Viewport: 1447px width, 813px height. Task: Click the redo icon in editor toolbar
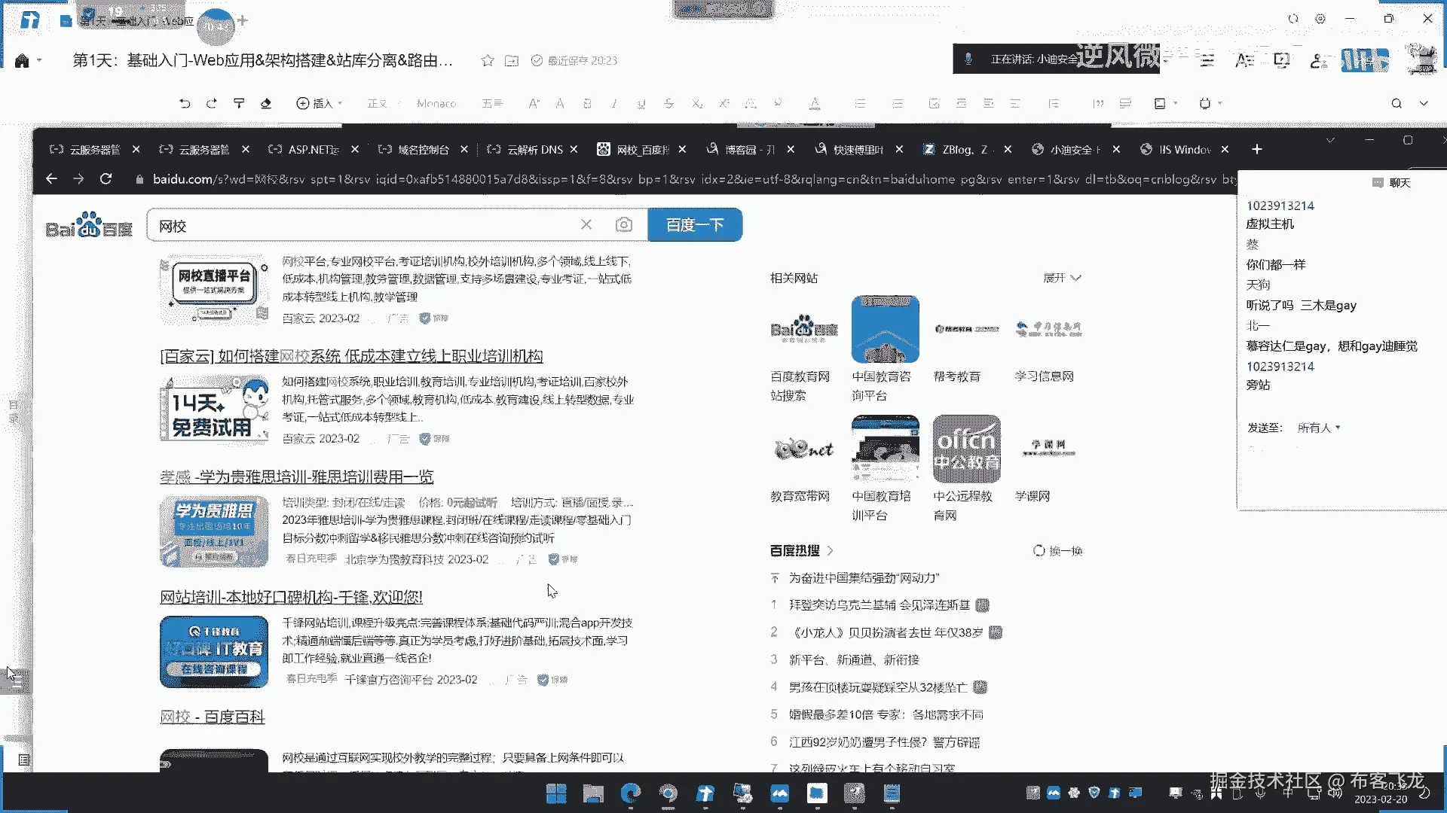coord(212,104)
